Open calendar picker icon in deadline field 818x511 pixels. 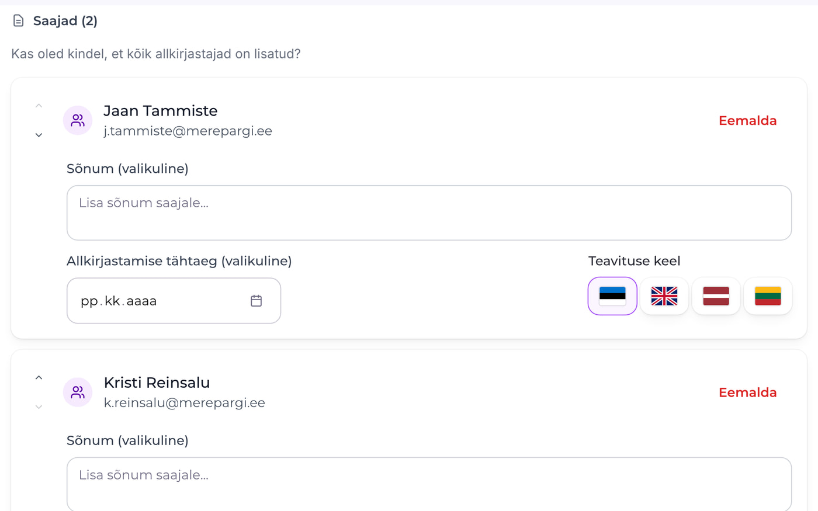click(x=256, y=301)
